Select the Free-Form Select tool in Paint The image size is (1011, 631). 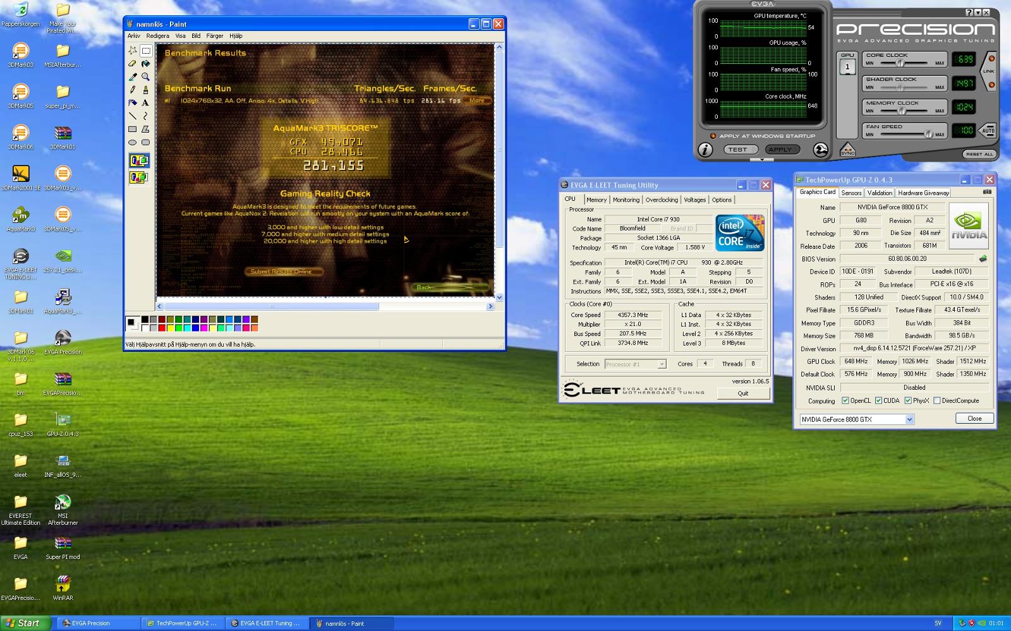(133, 51)
